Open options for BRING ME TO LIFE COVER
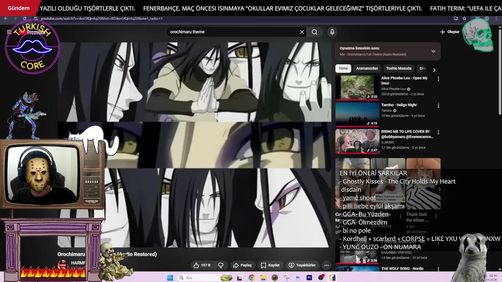 click(438, 132)
